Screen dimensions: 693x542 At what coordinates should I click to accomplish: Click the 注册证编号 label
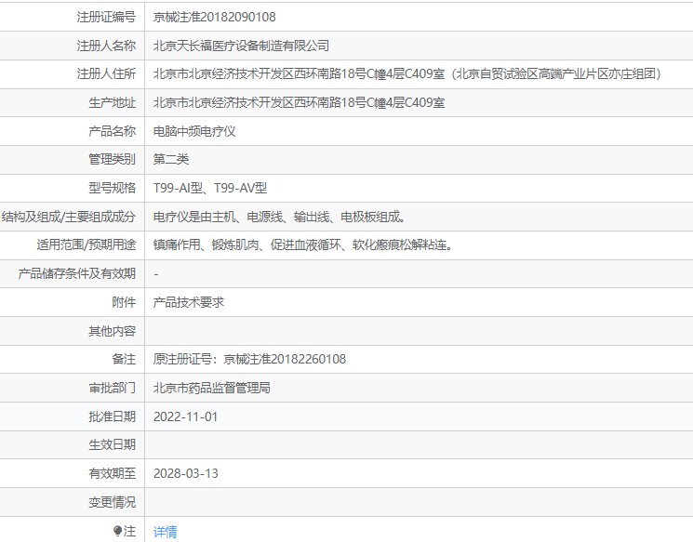pos(106,17)
